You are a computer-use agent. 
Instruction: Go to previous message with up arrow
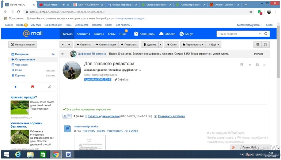pyautogui.click(x=63, y=44)
